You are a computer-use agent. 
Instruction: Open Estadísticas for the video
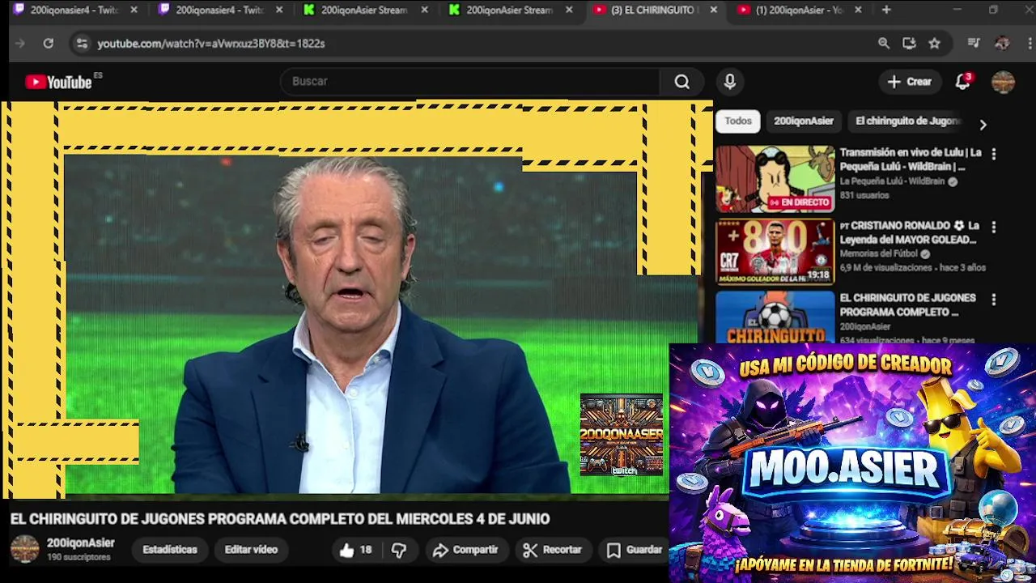click(170, 550)
